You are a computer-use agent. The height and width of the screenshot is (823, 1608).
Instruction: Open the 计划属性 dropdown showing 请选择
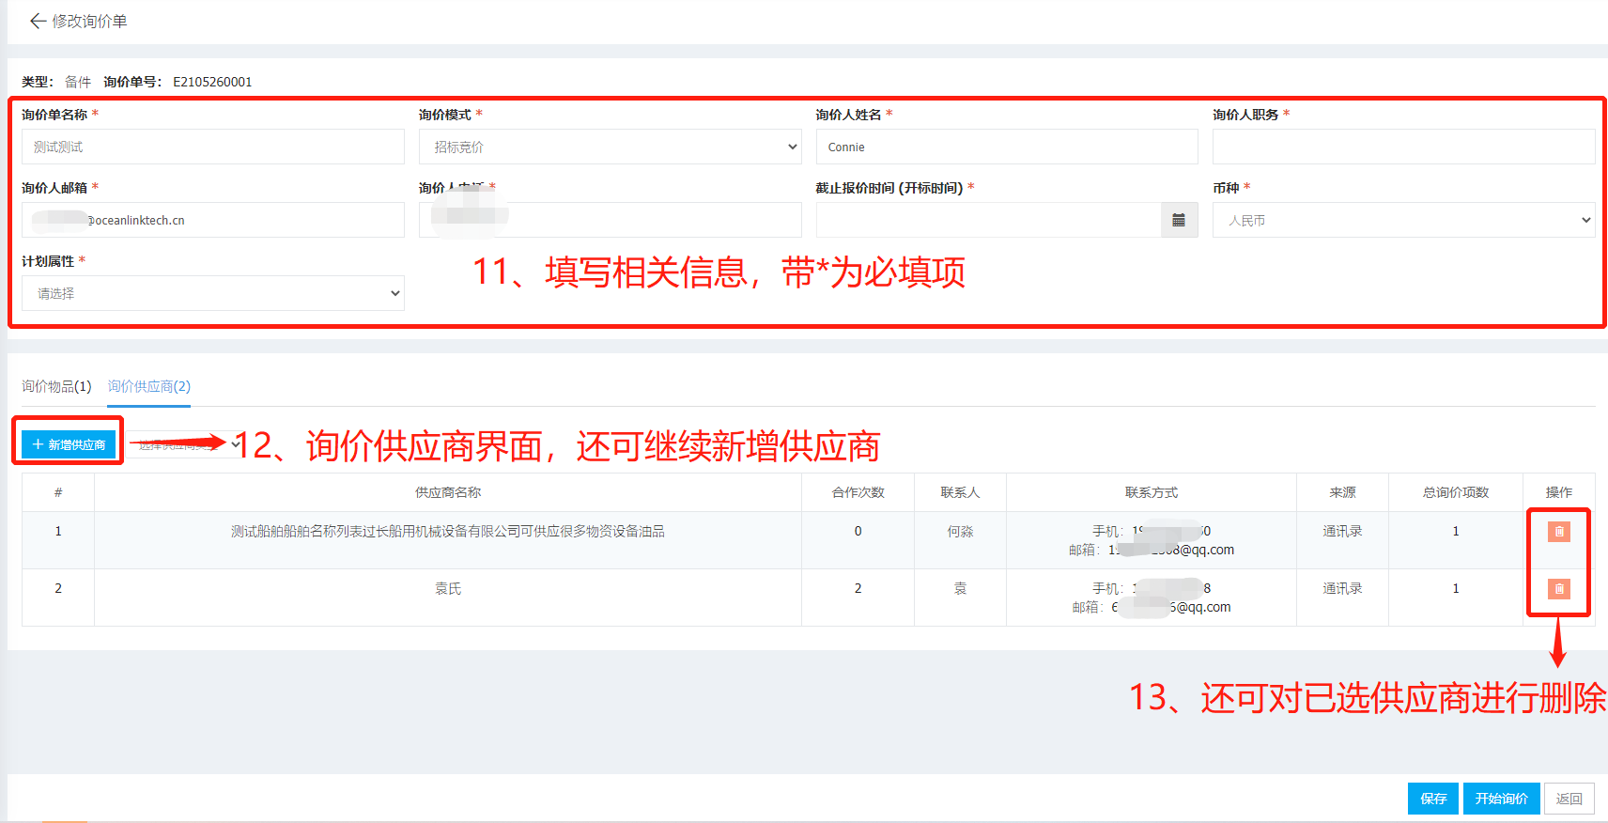(x=213, y=293)
